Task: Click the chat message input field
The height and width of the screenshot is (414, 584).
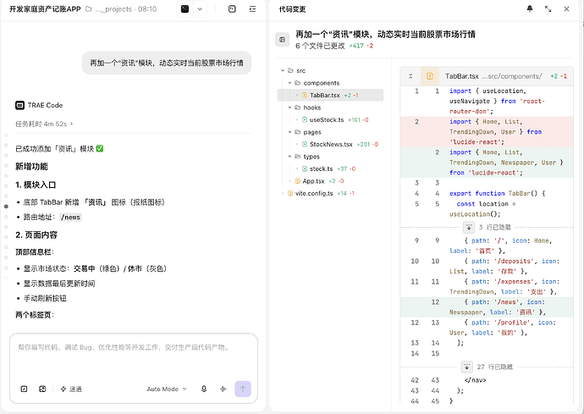Action: [x=134, y=356]
